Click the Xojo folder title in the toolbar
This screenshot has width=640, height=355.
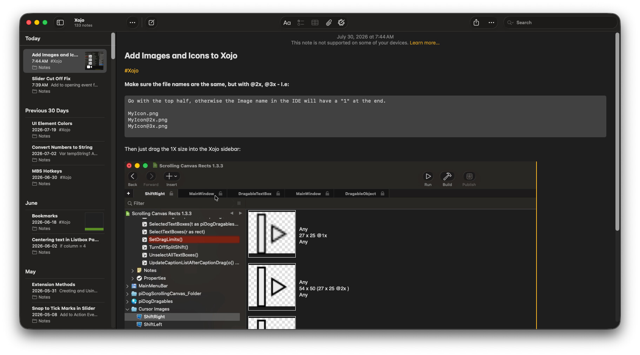point(79,20)
